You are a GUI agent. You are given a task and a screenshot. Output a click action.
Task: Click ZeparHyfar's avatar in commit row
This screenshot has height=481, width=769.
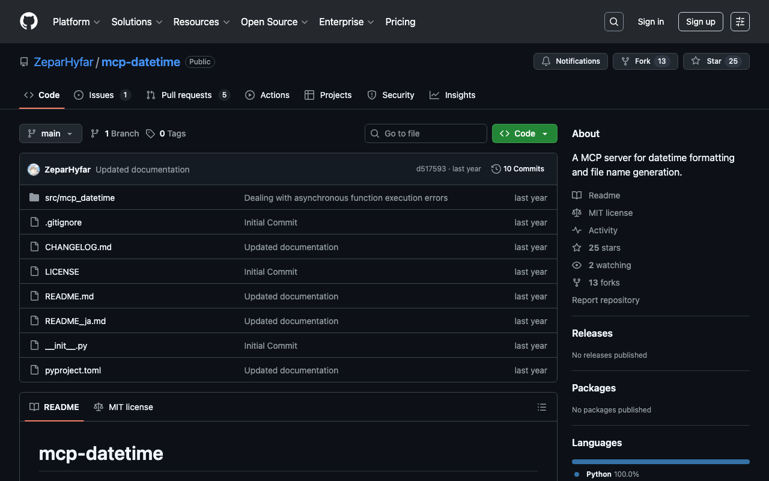coord(34,170)
